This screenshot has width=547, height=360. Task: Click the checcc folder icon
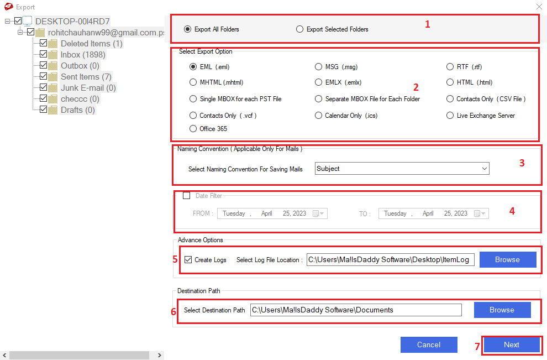(53, 99)
